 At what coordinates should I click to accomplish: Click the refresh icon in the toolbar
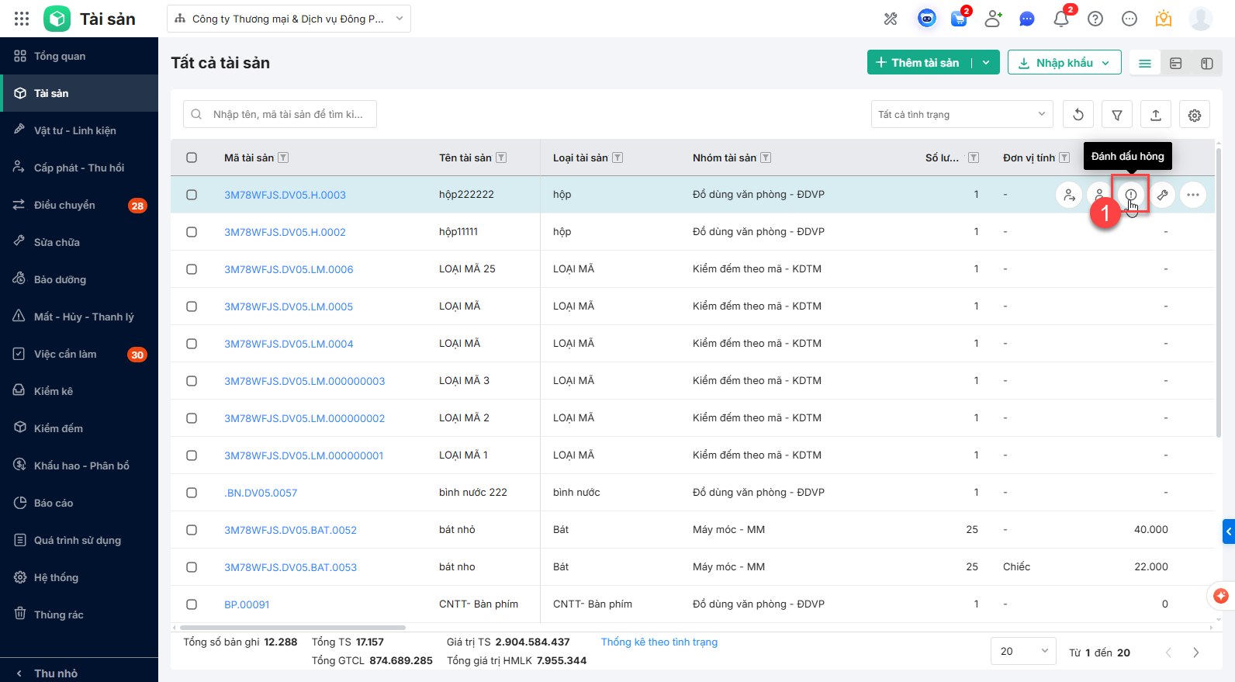1078,115
